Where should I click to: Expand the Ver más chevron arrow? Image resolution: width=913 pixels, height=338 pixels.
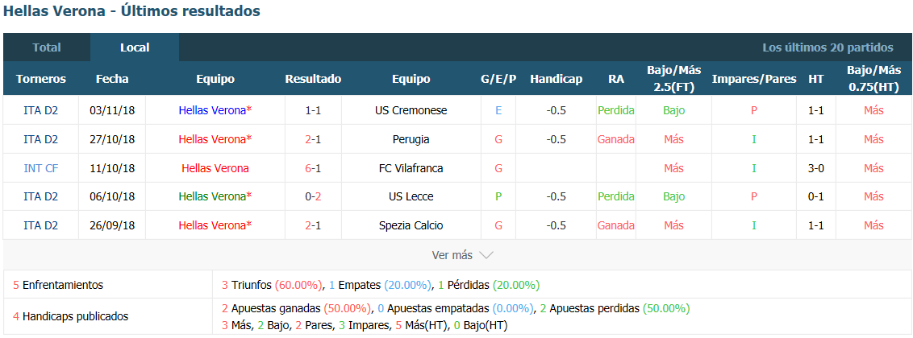486,255
